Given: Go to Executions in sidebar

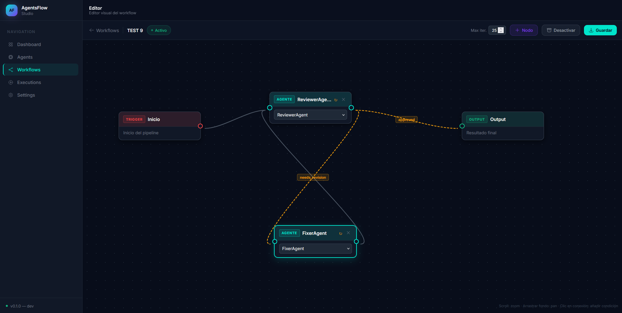Looking at the screenshot, I should 41,82.
